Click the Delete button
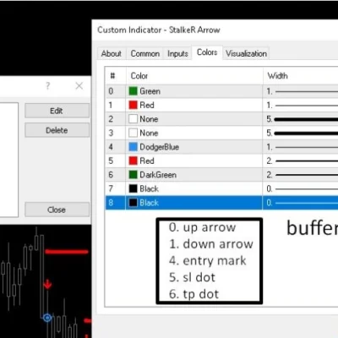The height and width of the screenshot is (338, 338). pyautogui.click(x=57, y=130)
